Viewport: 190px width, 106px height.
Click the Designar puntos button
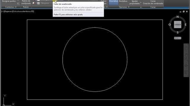[9, 1]
